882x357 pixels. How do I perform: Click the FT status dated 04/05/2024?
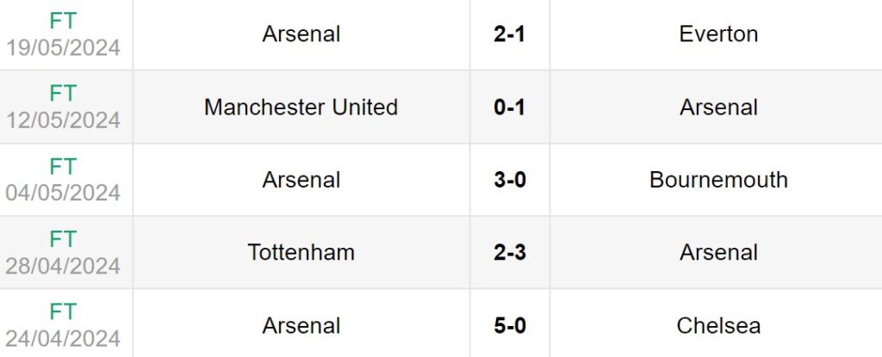point(63,167)
